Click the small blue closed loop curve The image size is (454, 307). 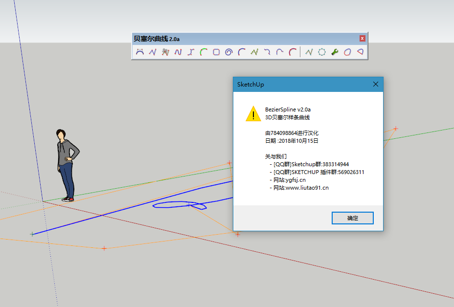tap(180, 205)
